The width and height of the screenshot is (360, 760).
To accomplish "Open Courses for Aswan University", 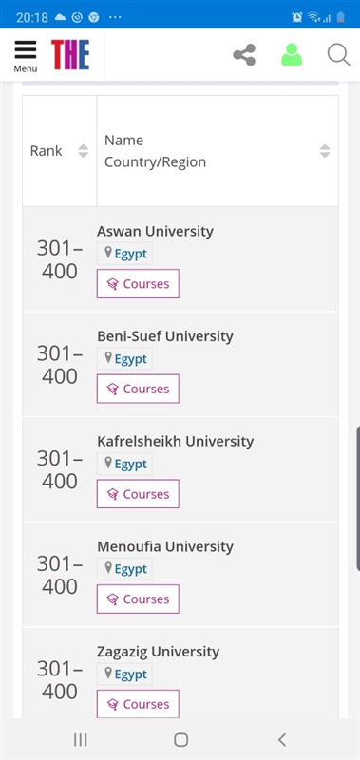I will pos(138,283).
